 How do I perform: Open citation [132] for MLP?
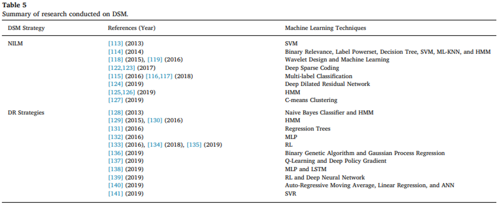pos(115,137)
